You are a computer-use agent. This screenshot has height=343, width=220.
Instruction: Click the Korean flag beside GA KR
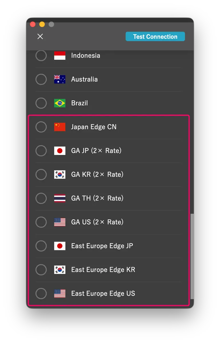point(60,174)
